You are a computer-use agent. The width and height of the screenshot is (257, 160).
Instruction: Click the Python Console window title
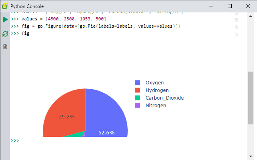pos(27,6)
